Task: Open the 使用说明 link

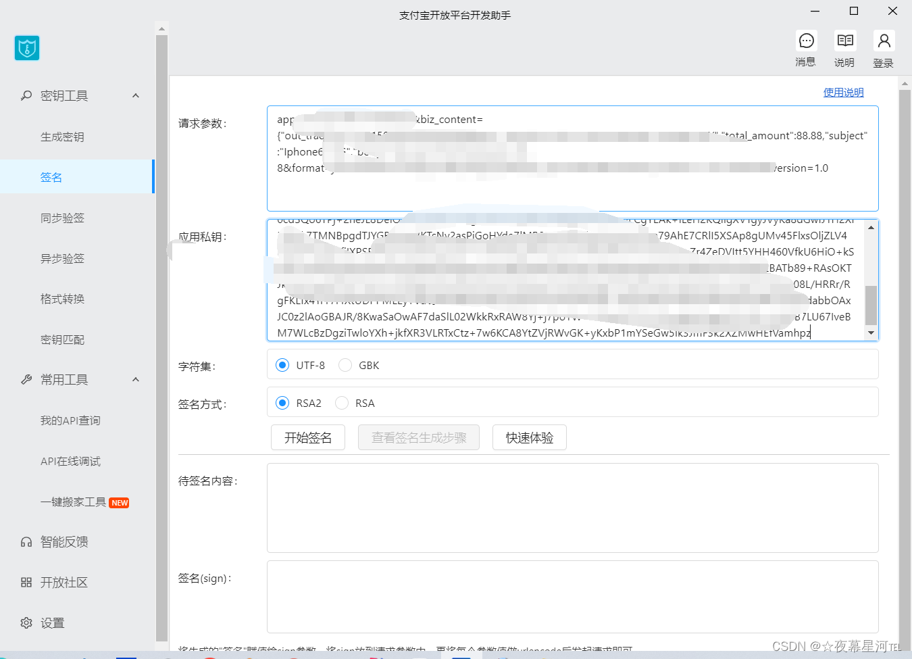Action: [843, 93]
